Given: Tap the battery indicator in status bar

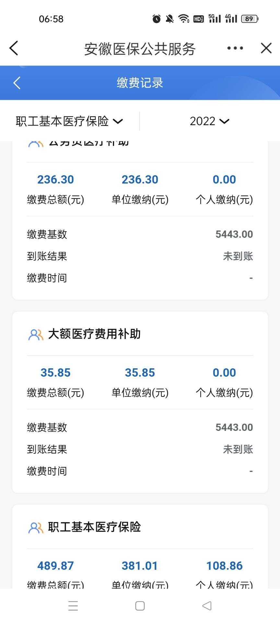Looking at the screenshot, I should pos(250,19).
